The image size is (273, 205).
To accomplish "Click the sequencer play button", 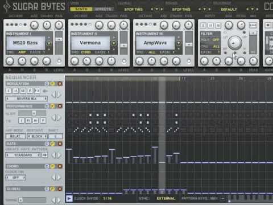I will [69, 199].
